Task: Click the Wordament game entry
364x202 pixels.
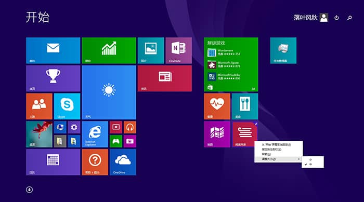Action: tap(224, 52)
